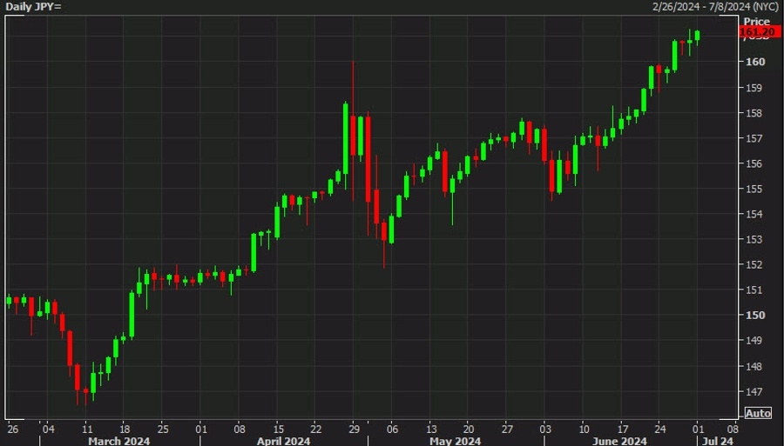
Task: Click the 159 price axis label
Action: (x=754, y=88)
